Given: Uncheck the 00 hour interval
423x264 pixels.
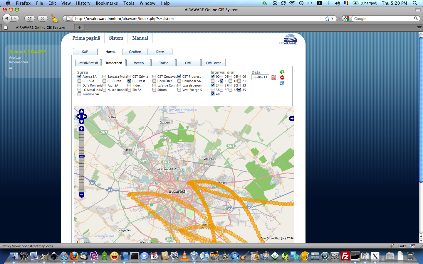Looking at the screenshot, I should pos(213,77).
